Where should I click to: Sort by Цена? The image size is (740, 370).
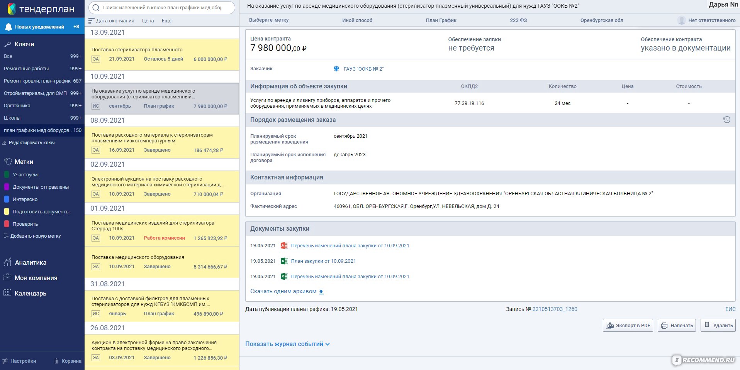click(x=148, y=21)
